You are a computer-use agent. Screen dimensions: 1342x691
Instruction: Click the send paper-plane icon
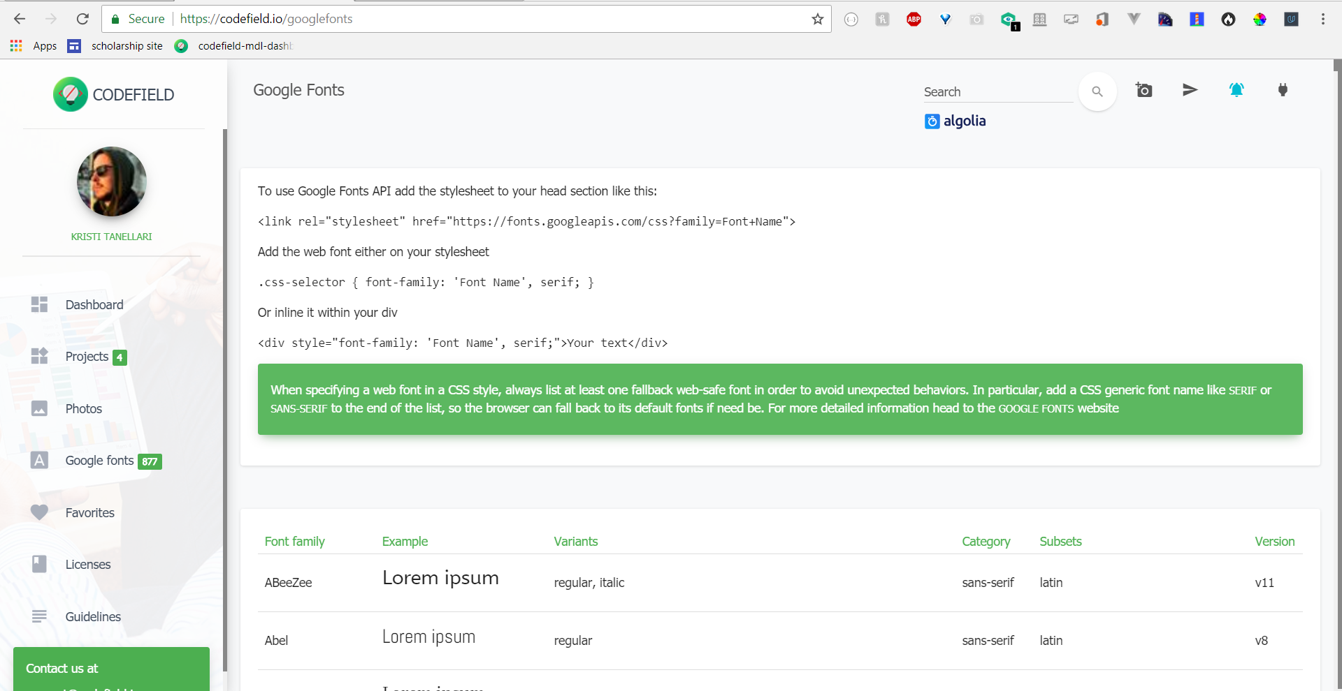tap(1190, 90)
